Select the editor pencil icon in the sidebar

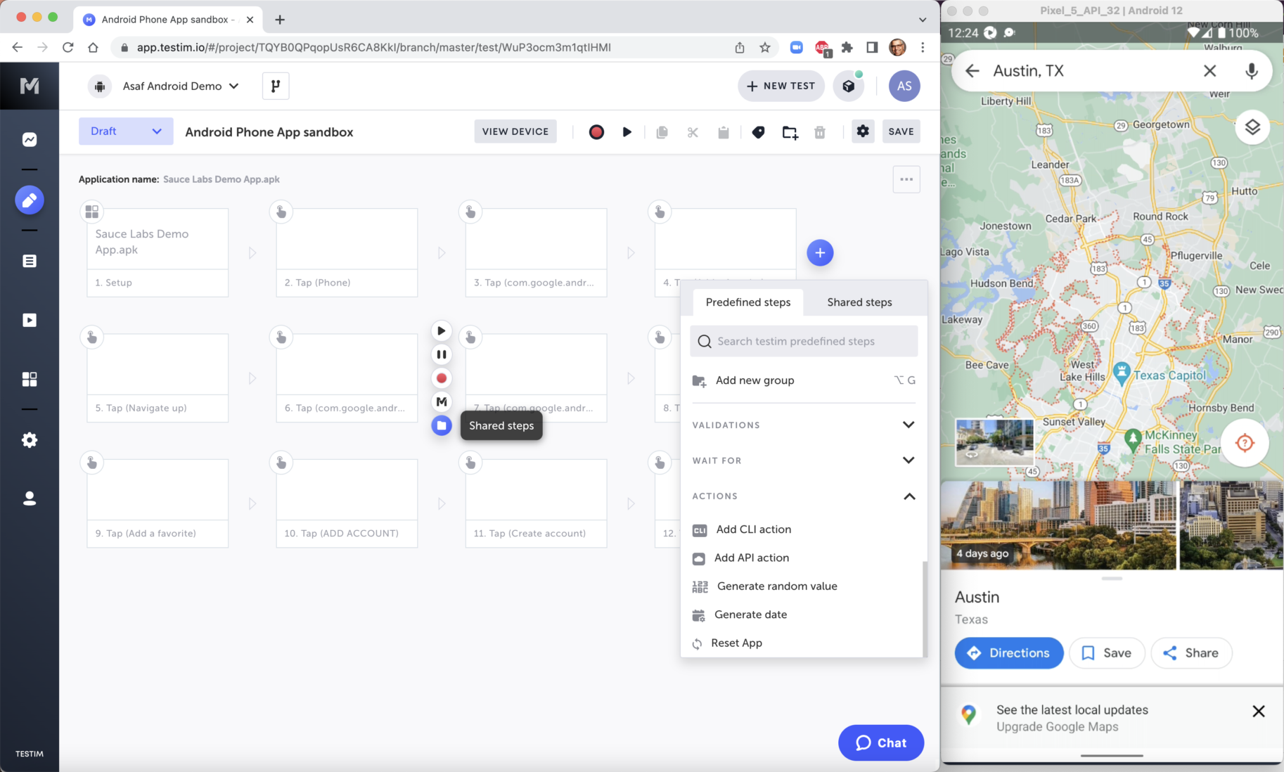click(x=29, y=200)
